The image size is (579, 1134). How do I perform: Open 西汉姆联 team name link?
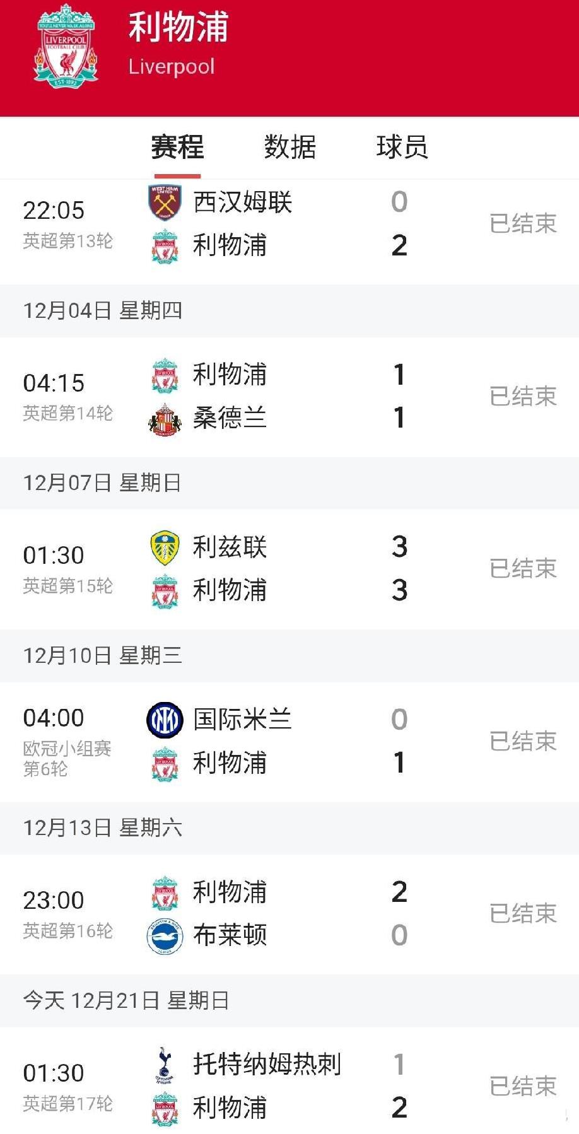click(x=242, y=202)
